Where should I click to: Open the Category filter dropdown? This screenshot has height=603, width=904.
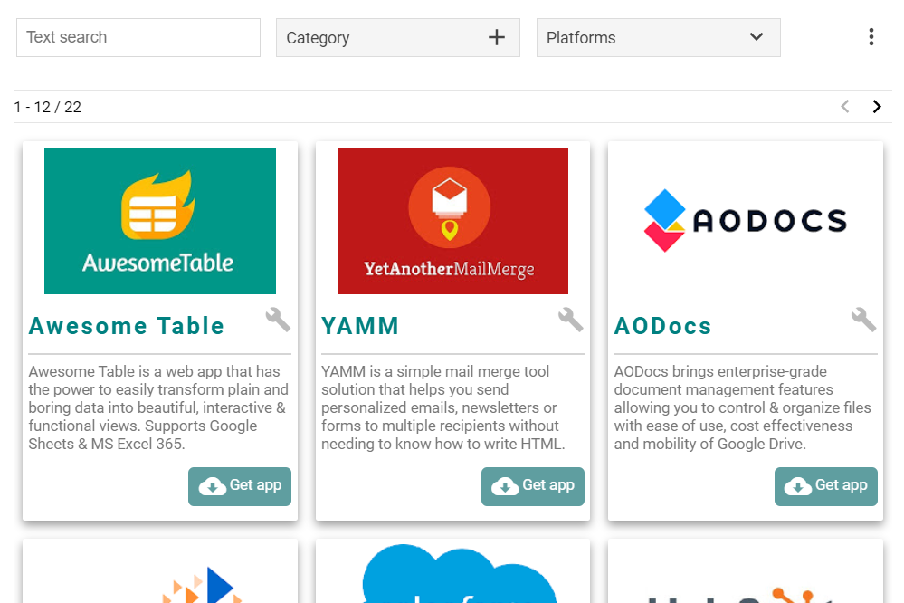tap(398, 37)
